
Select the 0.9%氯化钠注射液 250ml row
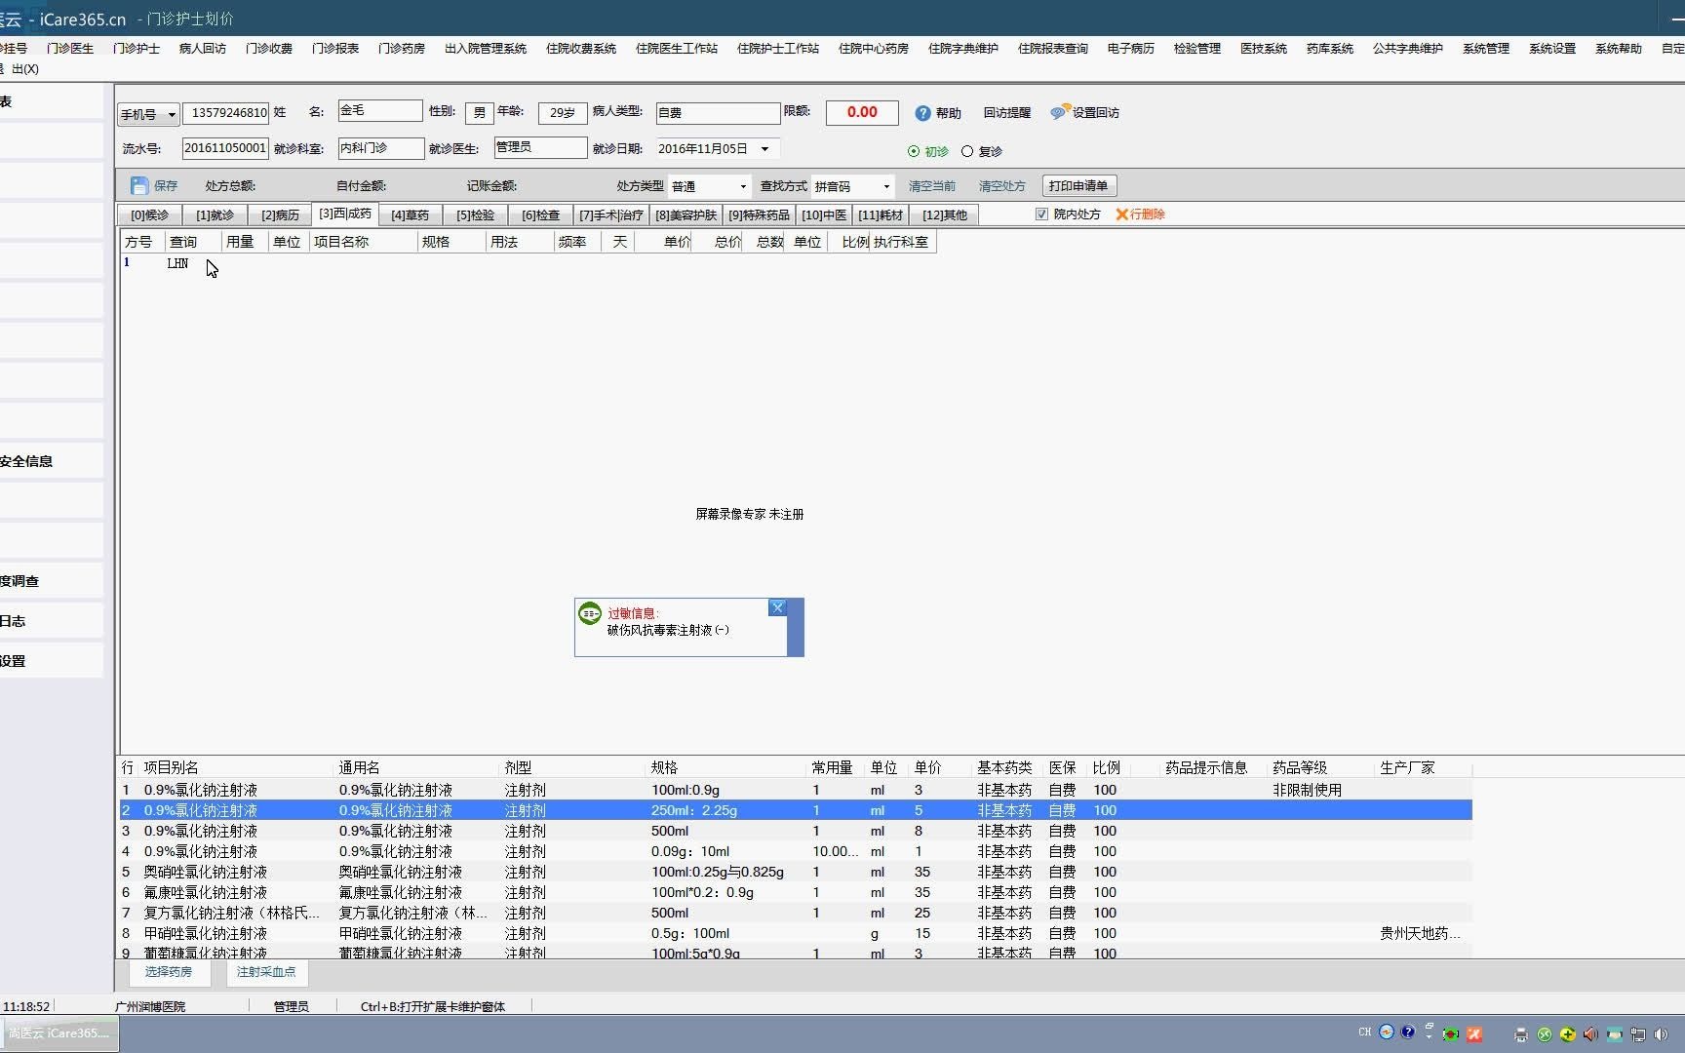coord(795,811)
